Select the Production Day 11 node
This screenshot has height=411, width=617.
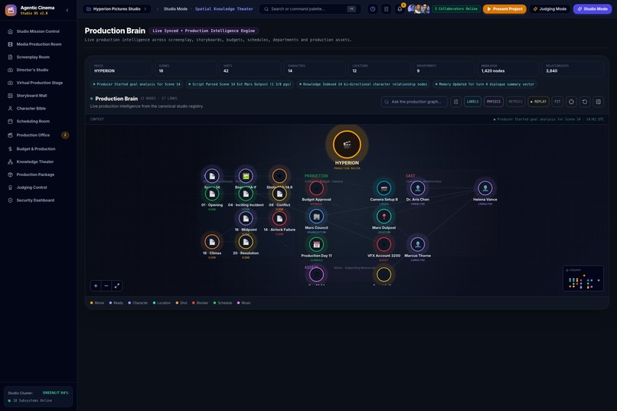click(316, 245)
